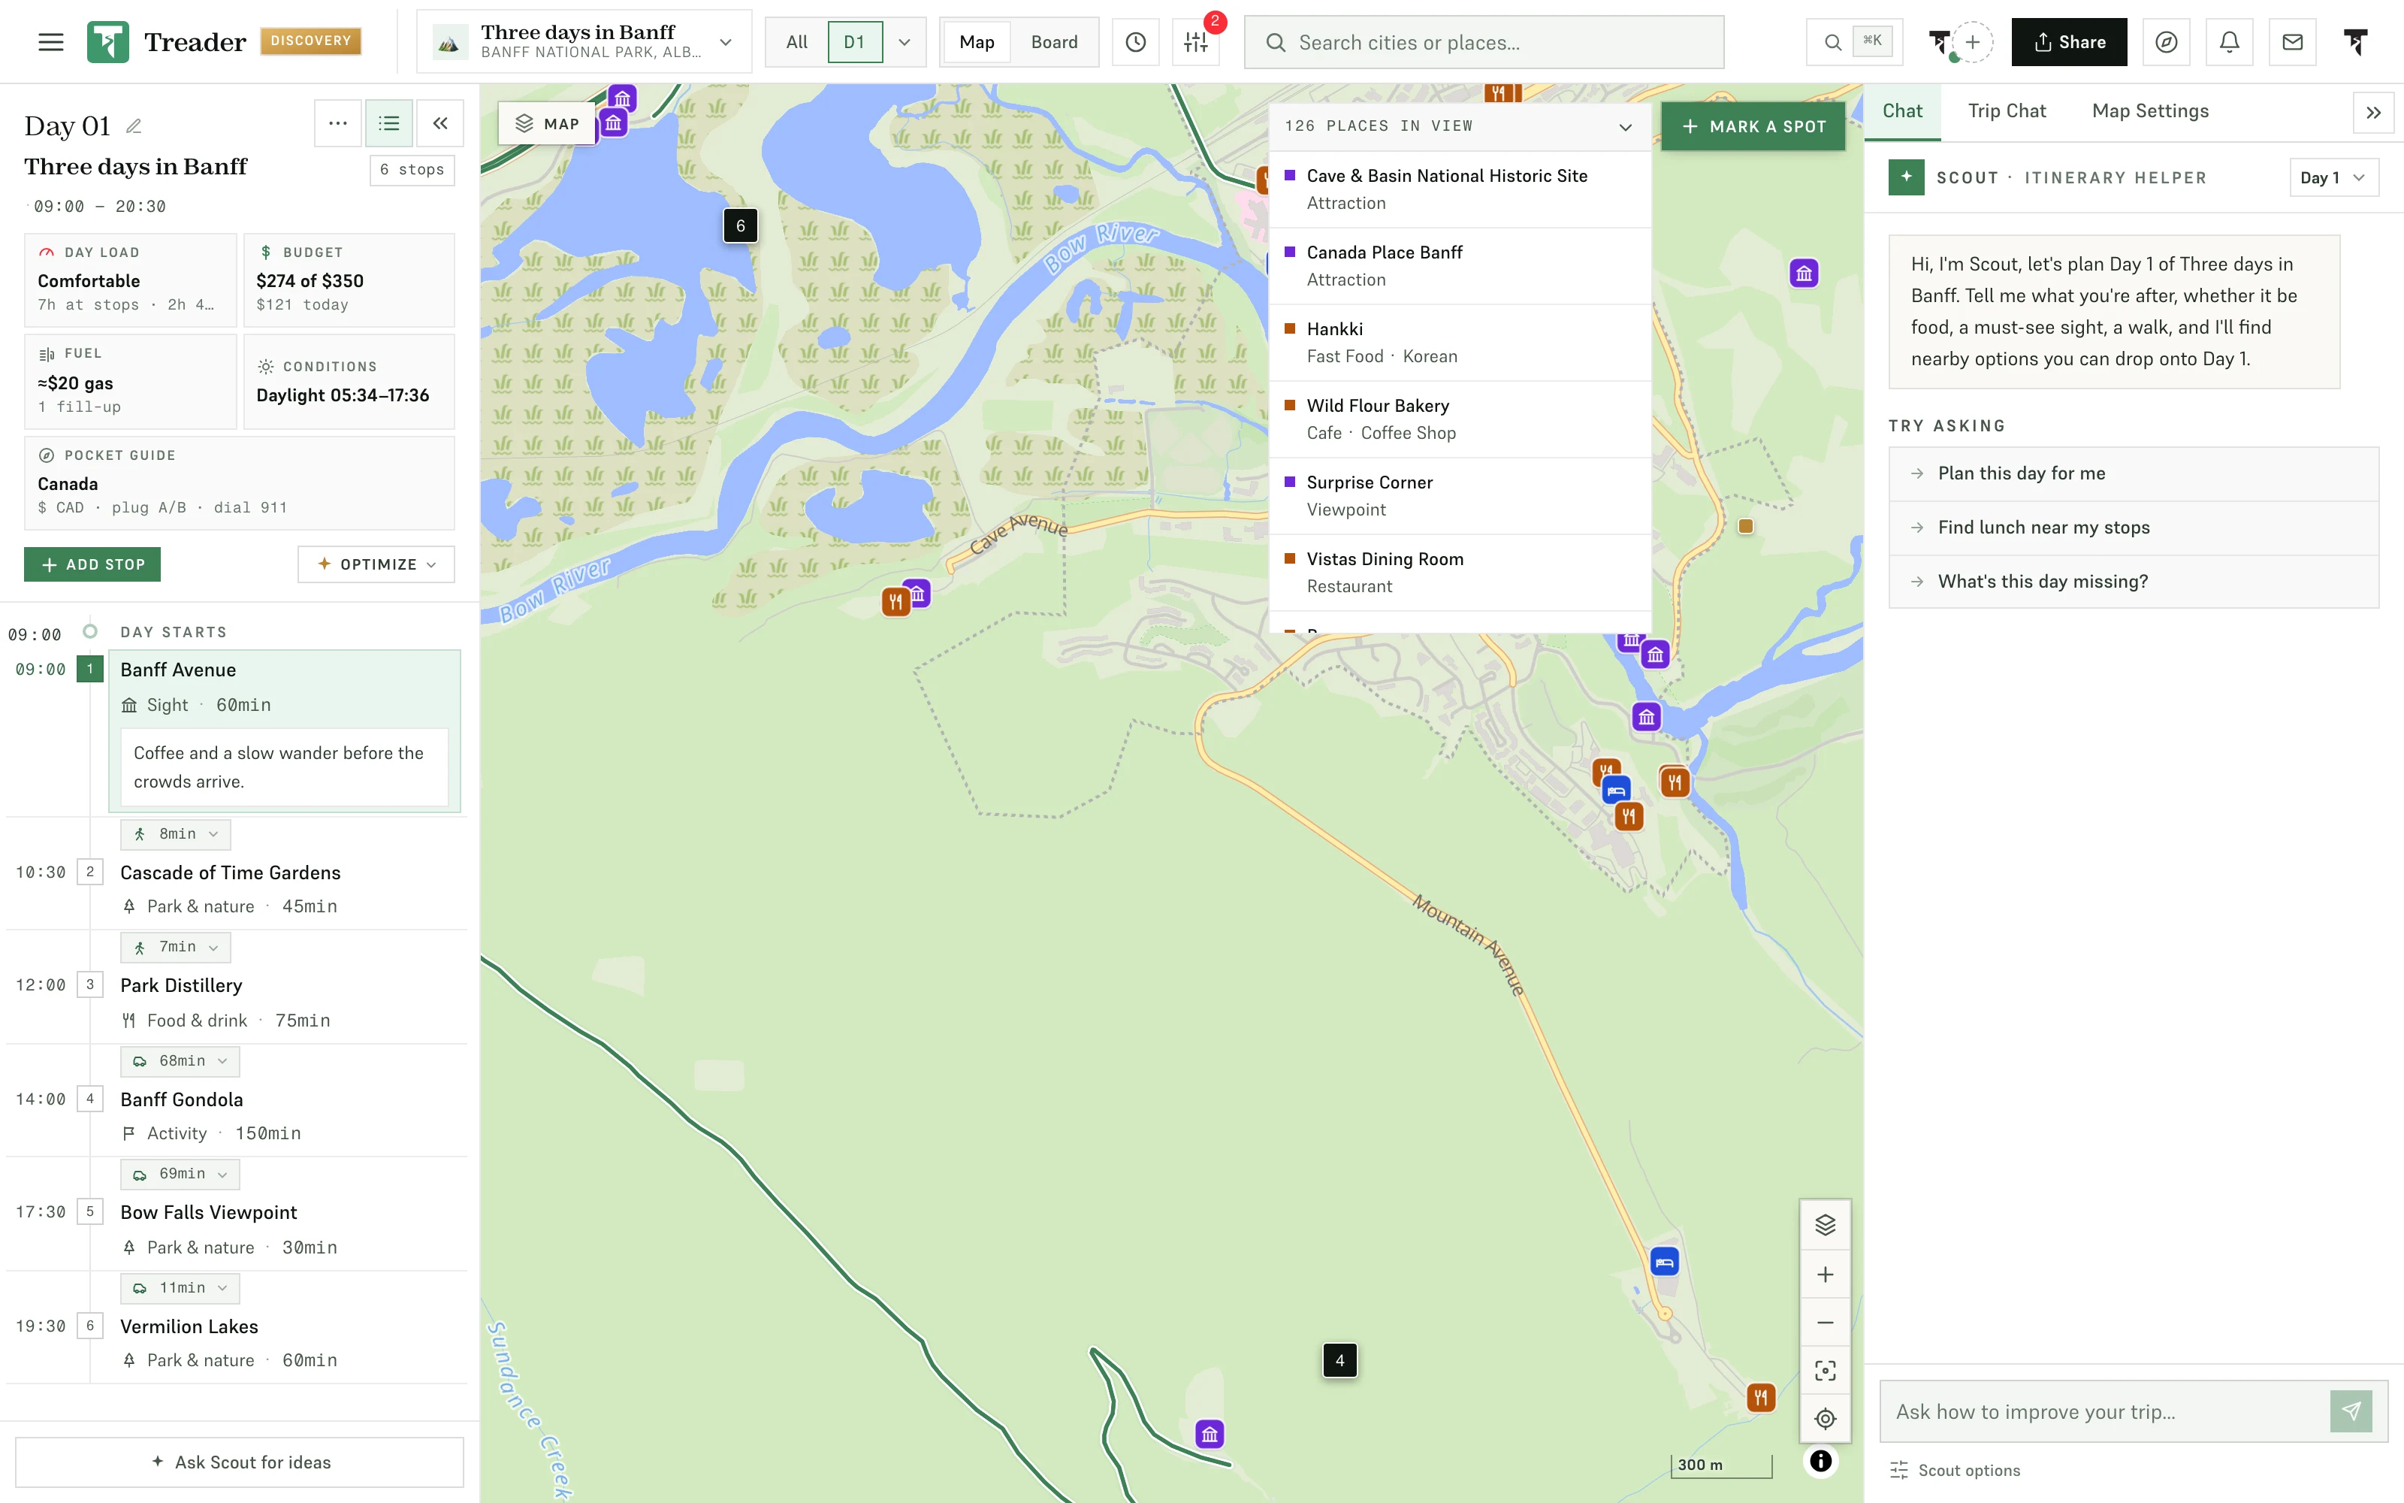Open the trip selector dropdown

(x=584, y=42)
